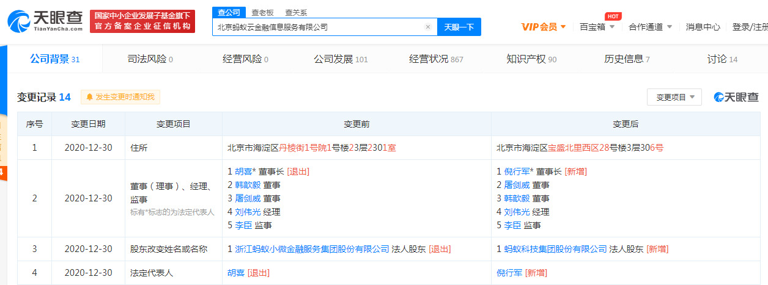
Task: Select the 公司背景 tab
Action: [x=55, y=59]
